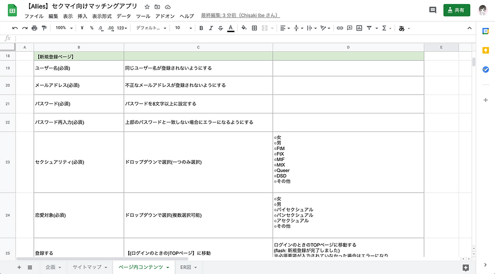Click the print icon in toolbar
This screenshot has height=274, width=495.
34,28
